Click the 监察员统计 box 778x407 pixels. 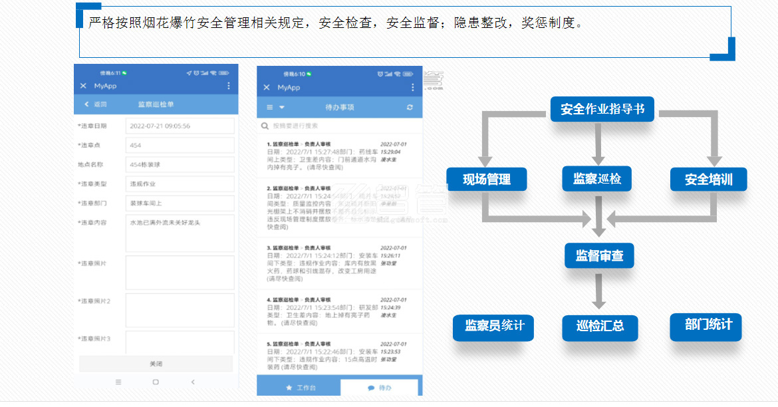[493, 328]
